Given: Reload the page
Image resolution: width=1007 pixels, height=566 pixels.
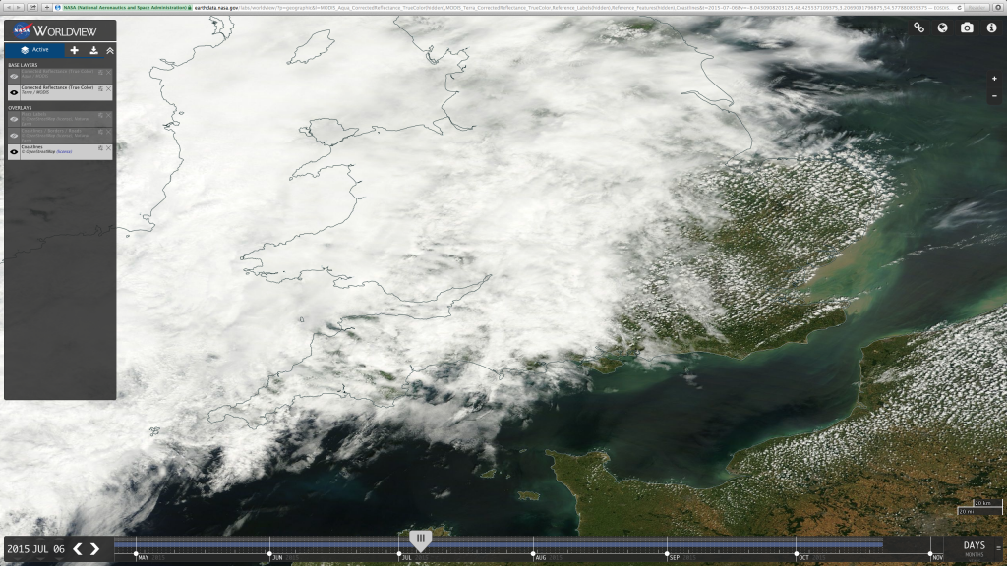Looking at the screenshot, I should pos(959,8).
